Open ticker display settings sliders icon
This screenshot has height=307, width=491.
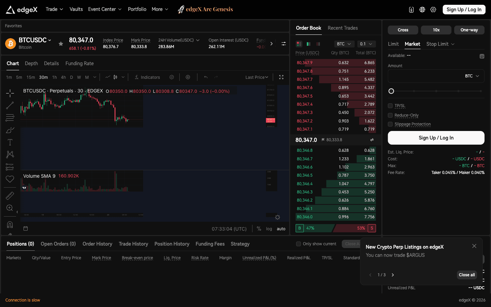[x=283, y=44]
